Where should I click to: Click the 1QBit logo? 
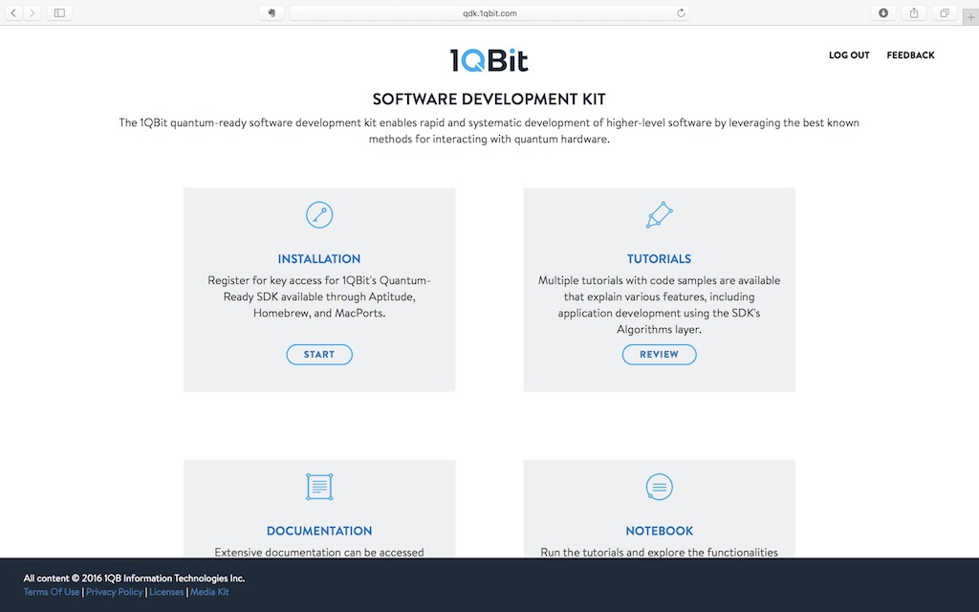click(489, 60)
